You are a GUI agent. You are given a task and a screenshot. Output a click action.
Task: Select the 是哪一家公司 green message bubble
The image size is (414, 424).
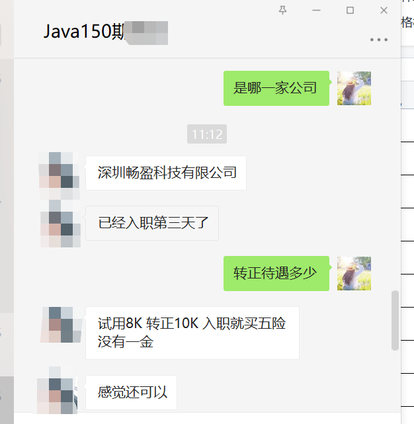[x=276, y=88]
